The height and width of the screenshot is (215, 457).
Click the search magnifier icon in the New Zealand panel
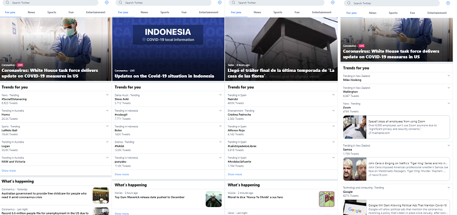click(349, 3)
